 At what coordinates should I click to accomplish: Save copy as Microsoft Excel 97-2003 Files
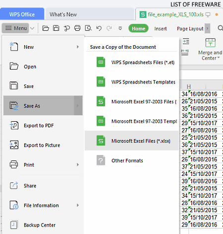click(132, 101)
